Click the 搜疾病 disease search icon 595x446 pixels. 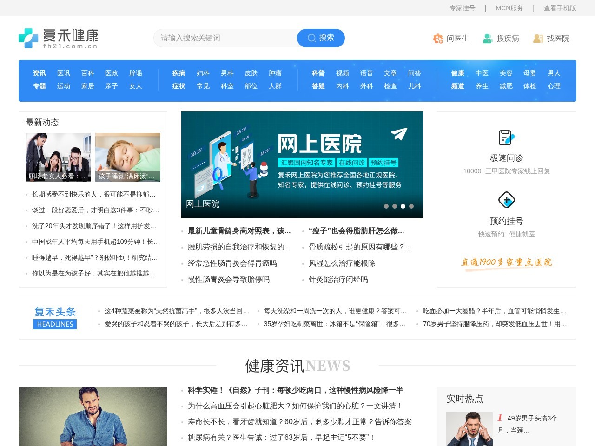pyautogui.click(x=487, y=39)
